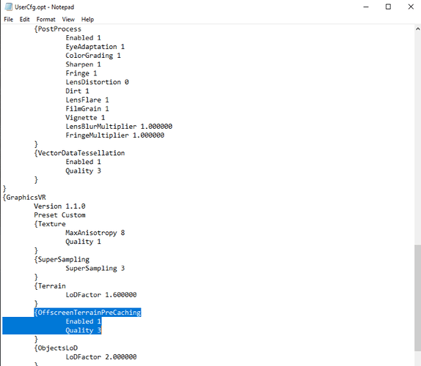The image size is (421, 366).
Task: Open the Edit menu
Action: 24,19
